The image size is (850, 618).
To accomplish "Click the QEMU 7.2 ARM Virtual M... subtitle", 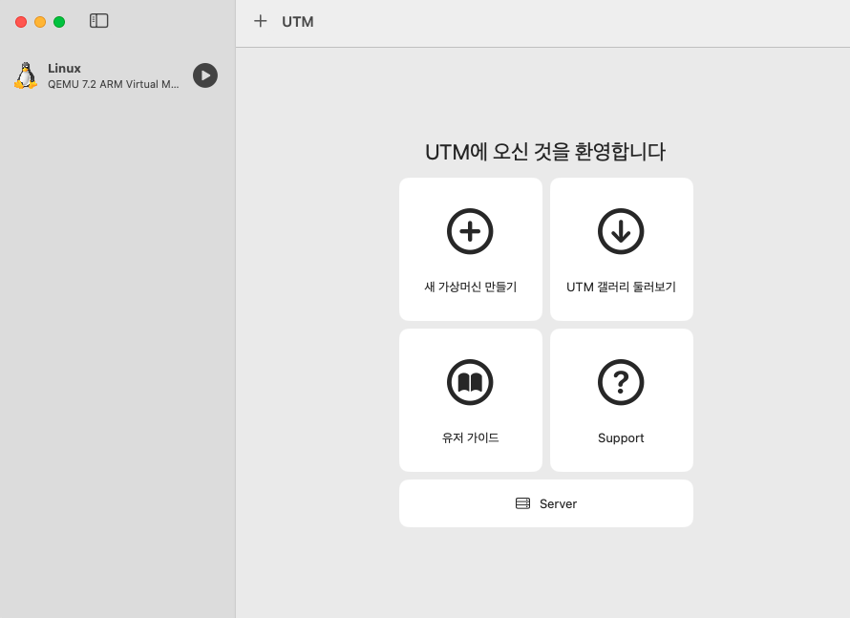I will (114, 84).
